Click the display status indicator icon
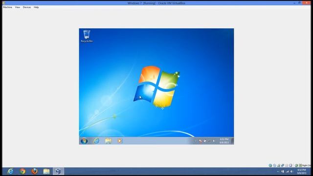Screen dimensions: 313x176 [x=291, y=165]
